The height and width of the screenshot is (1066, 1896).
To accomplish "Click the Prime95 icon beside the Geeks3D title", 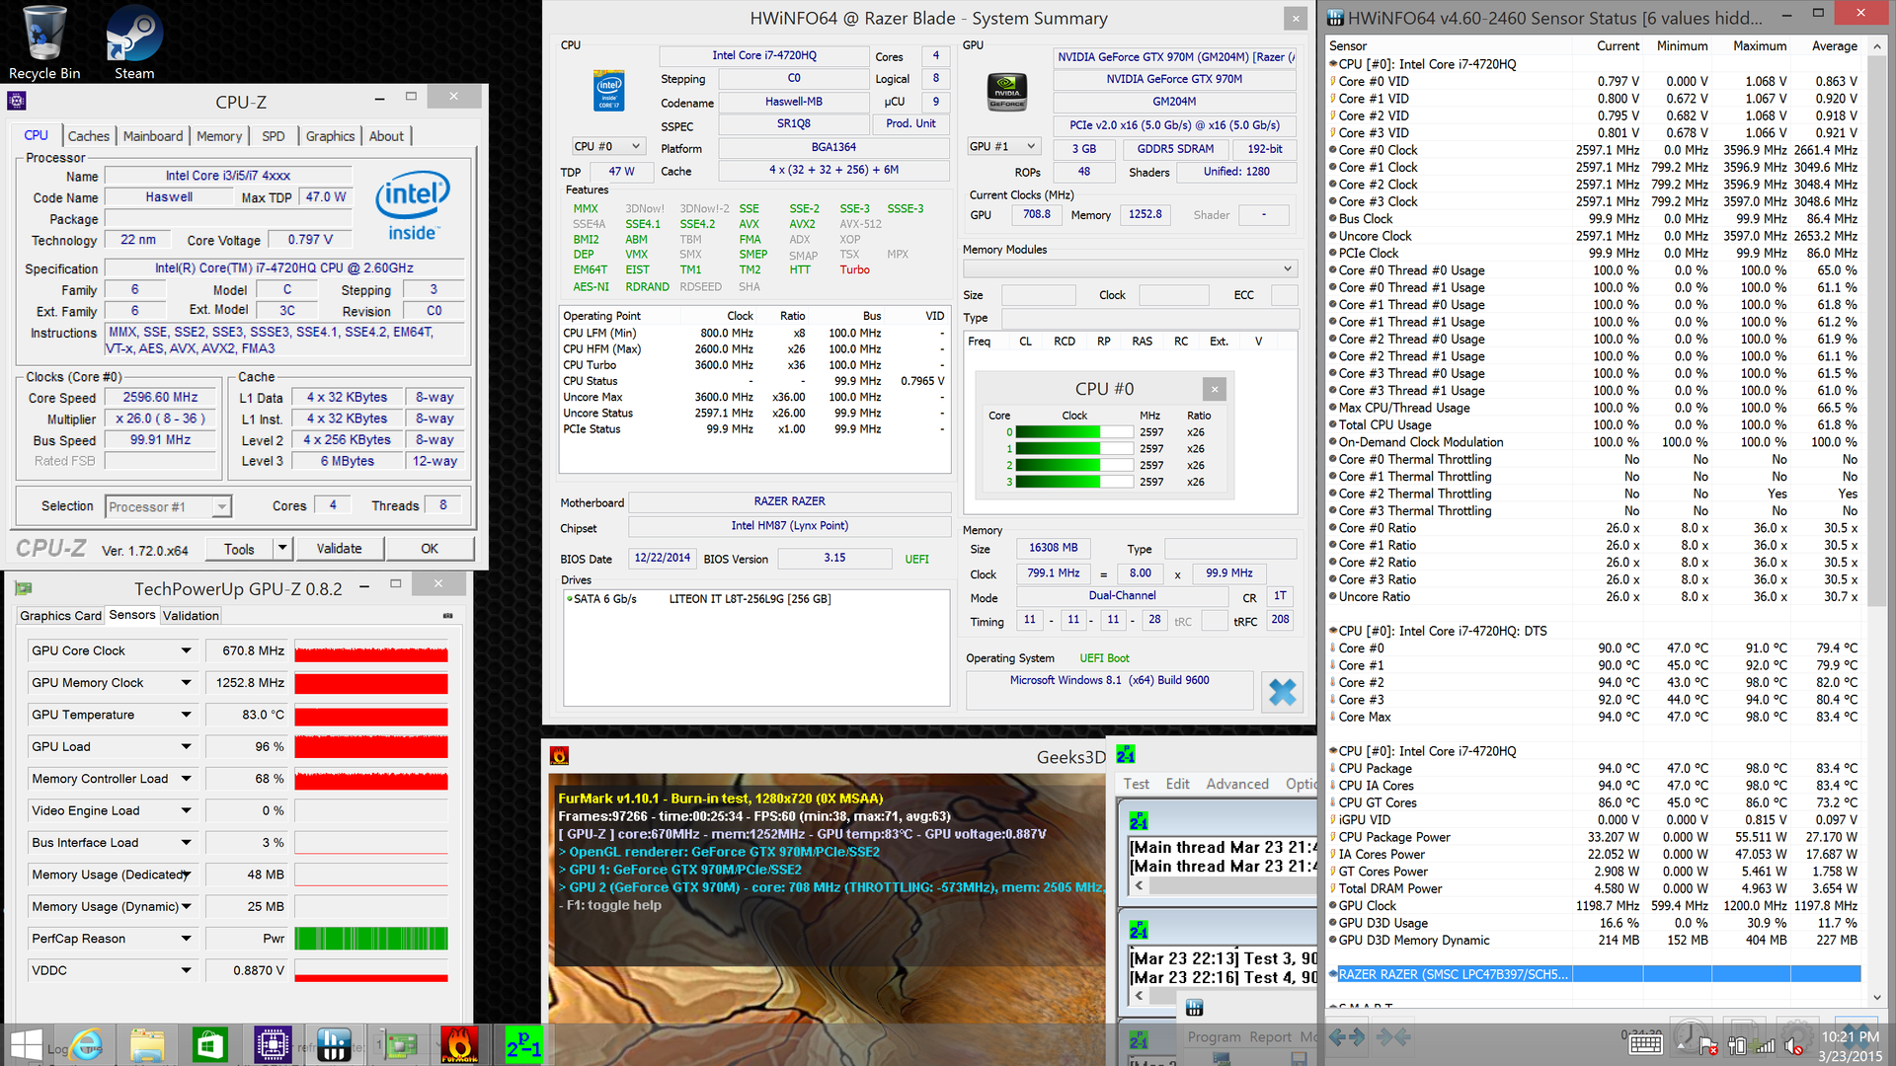I will (x=1126, y=754).
